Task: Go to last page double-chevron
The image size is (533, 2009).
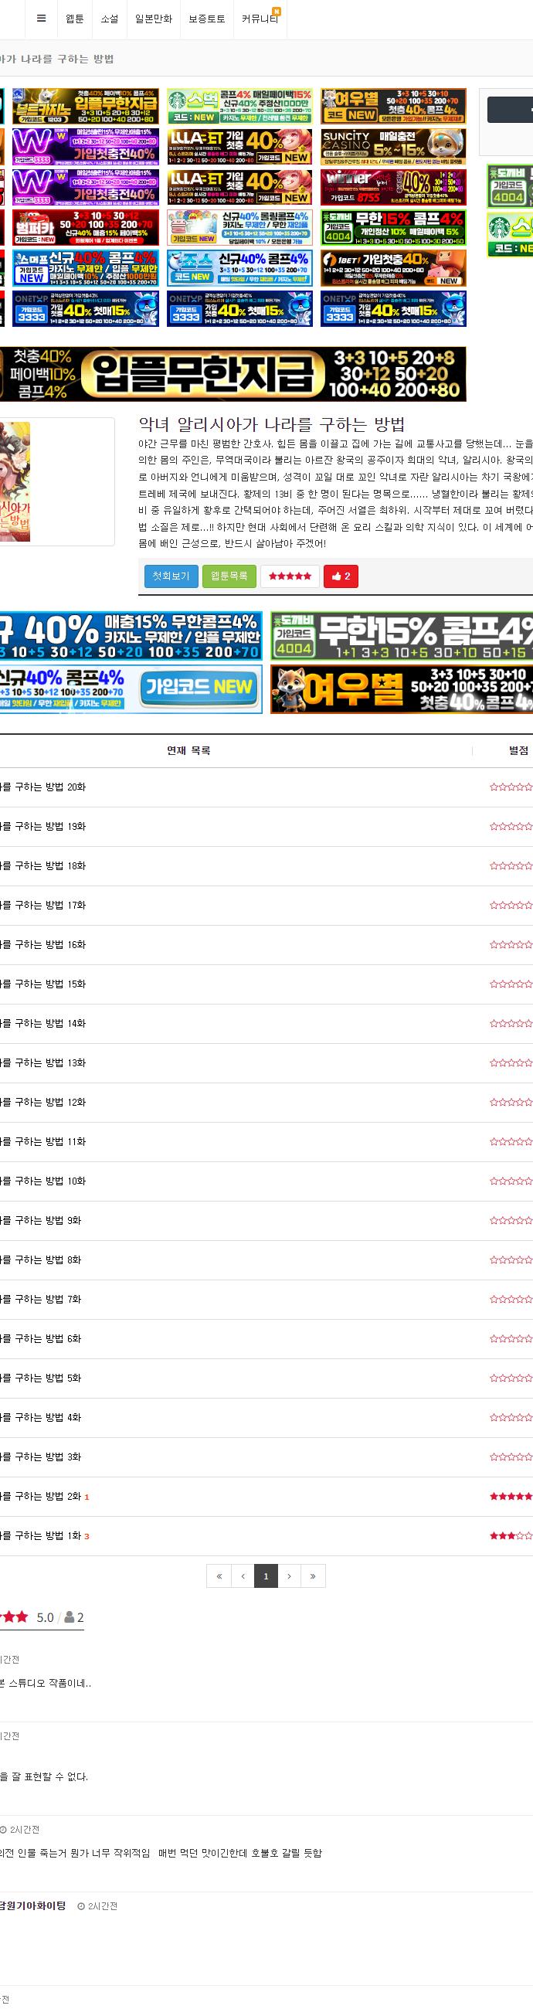Action: pos(313,1576)
